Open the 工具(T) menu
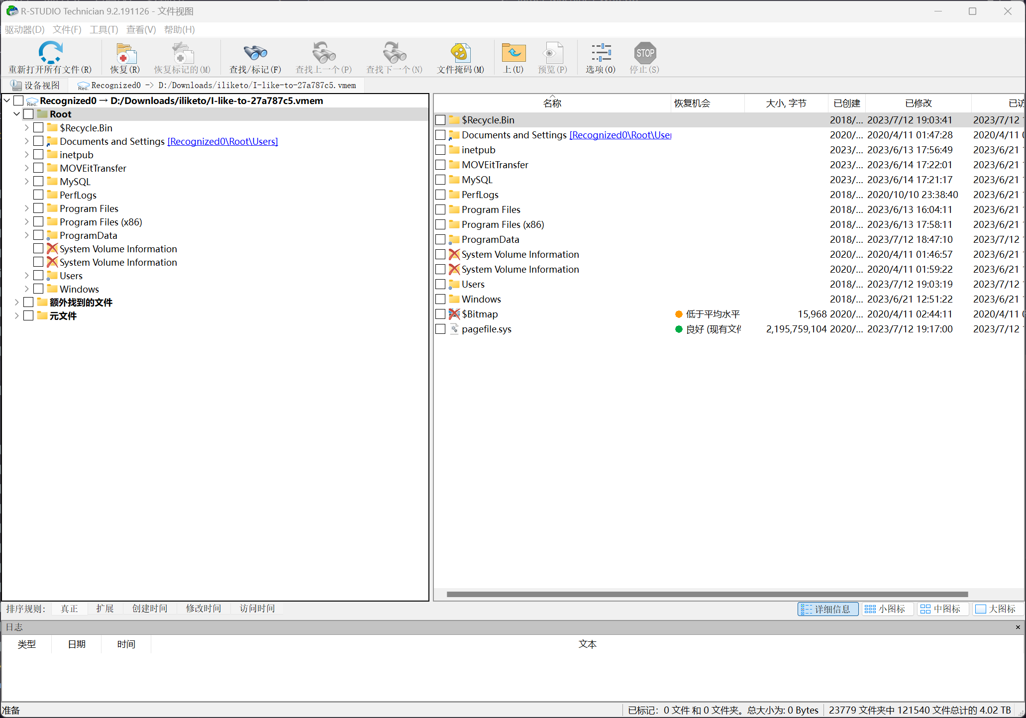1026x718 pixels. click(104, 29)
